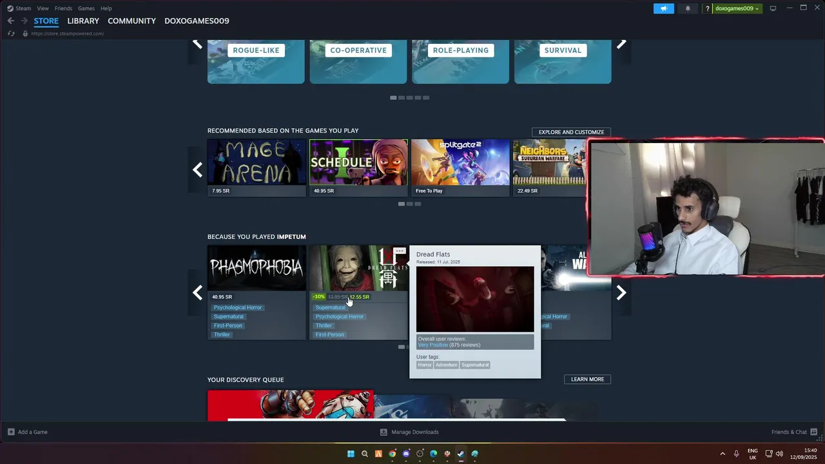Click the store URL address text

68,34
